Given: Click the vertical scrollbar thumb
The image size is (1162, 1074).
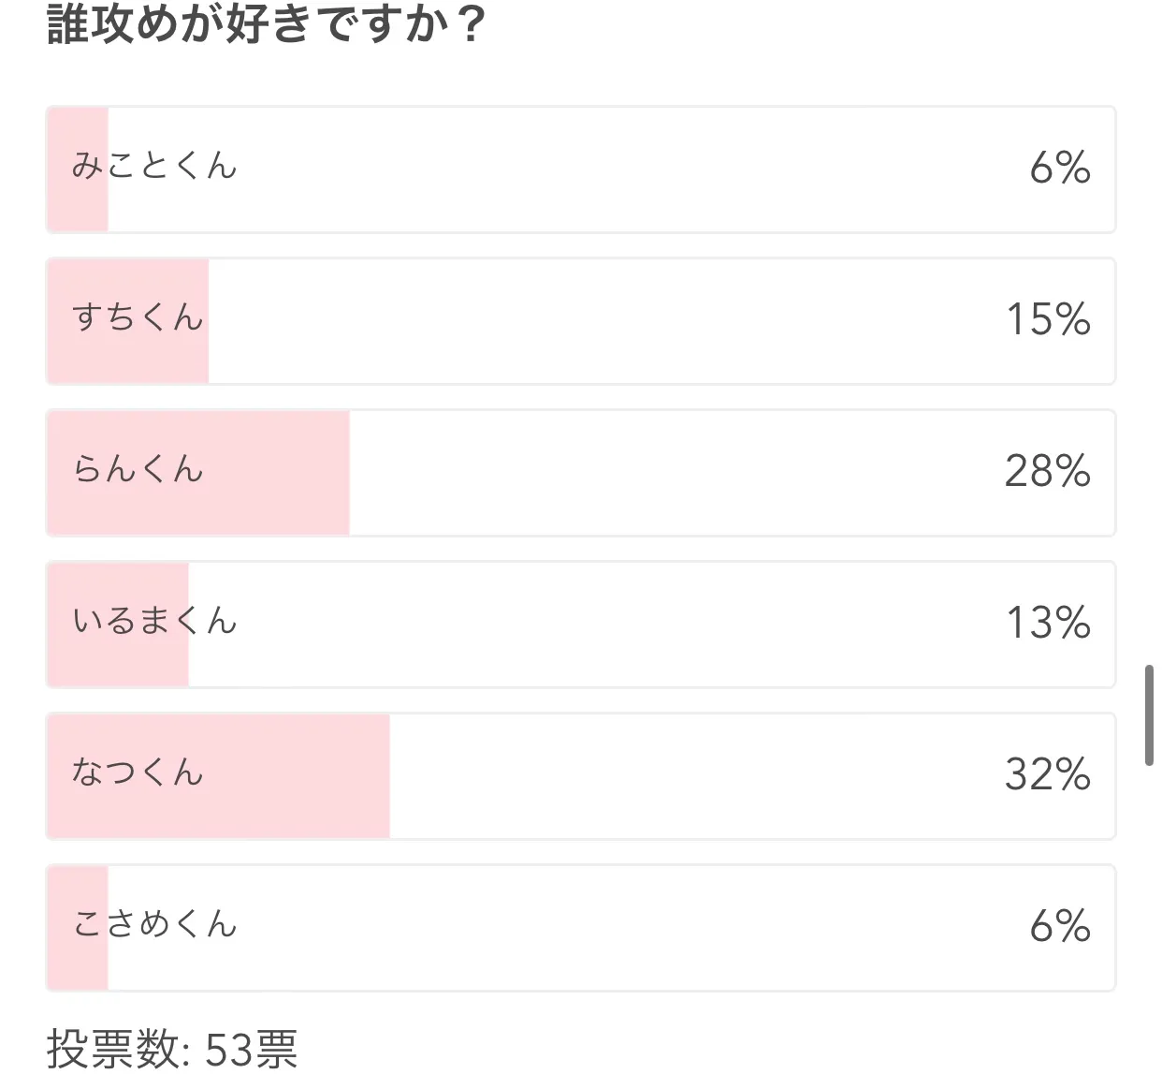Looking at the screenshot, I should 1149,715.
